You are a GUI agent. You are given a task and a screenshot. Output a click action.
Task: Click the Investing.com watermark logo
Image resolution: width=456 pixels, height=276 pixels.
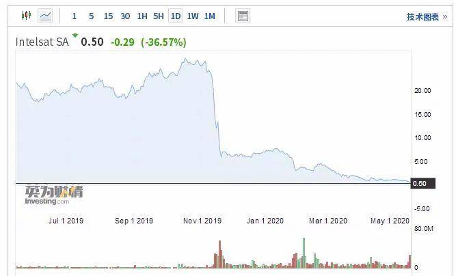pos(53,195)
